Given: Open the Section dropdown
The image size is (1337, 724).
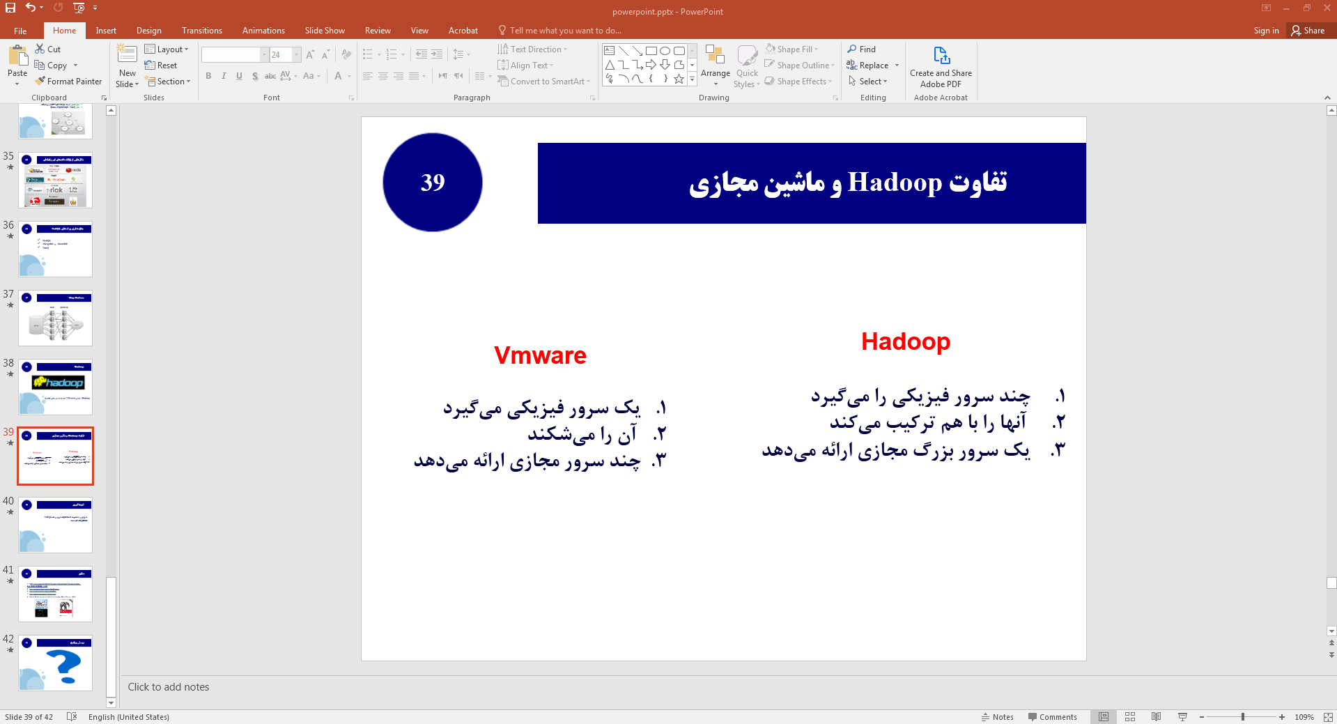Looking at the screenshot, I should click(168, 82).
